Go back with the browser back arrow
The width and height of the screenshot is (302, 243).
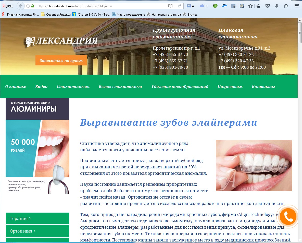pyautogui.click(x=21, y=6)
